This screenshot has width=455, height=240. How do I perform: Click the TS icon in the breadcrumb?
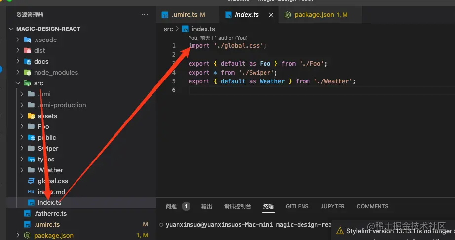(185, 29)
